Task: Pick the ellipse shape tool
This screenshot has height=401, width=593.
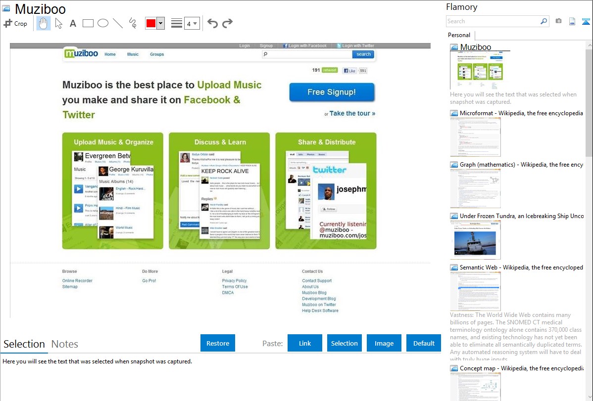Action: click(x=103, y=23)
